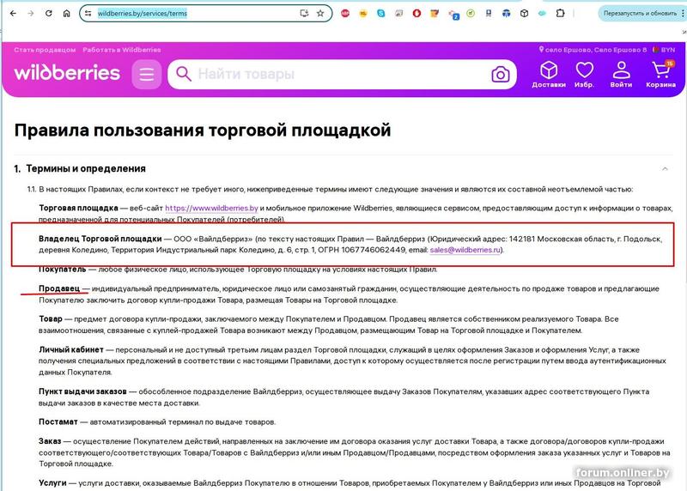Viewport: 687px width, 491px height.
Task: Click the term Продавец
Action: 59,288
